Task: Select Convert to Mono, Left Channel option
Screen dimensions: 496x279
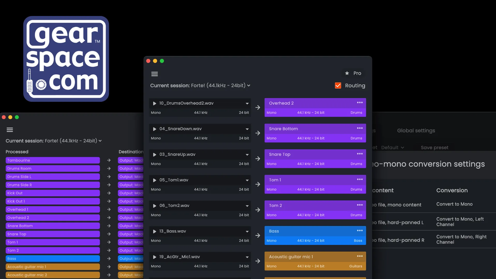Action: click(x=460, y=222)
